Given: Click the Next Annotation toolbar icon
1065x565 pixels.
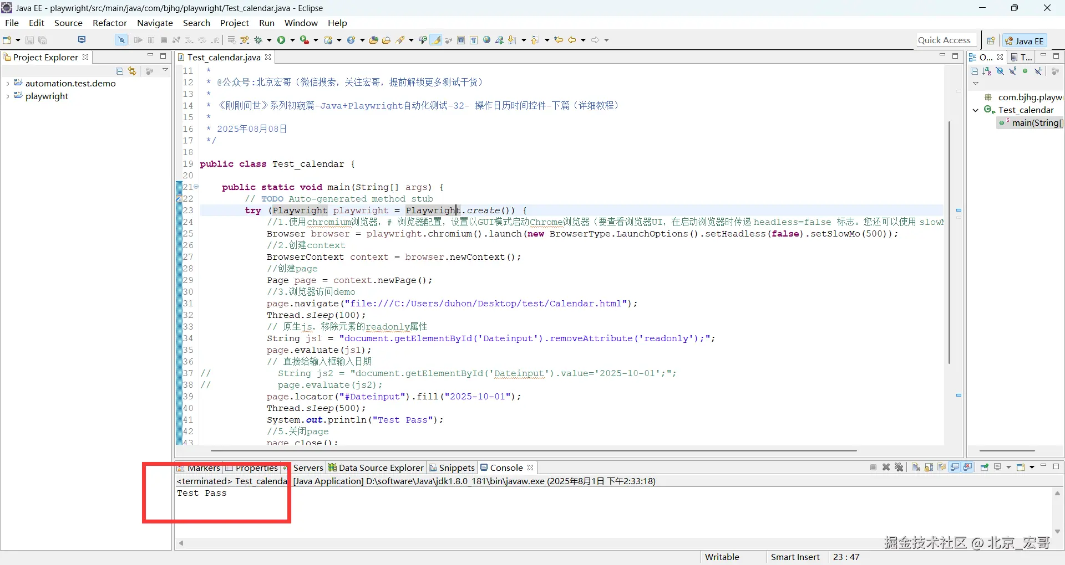Looking at the screenshot, I should click(x=512, y=40).
